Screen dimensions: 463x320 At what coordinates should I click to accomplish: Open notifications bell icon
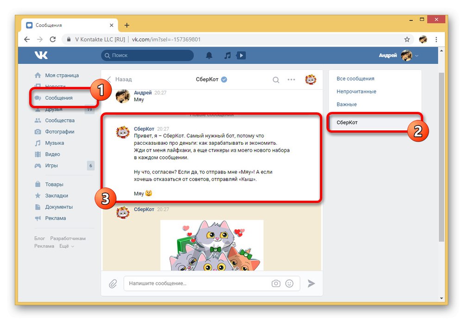click(x=209, y=55)
